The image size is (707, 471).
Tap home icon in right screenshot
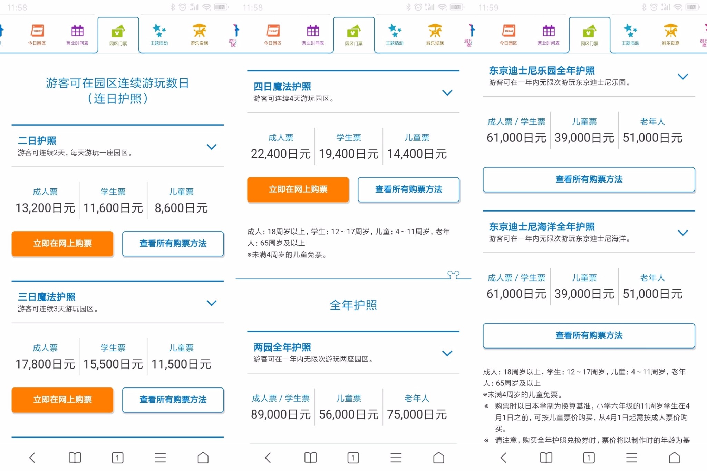pos(675,458)
